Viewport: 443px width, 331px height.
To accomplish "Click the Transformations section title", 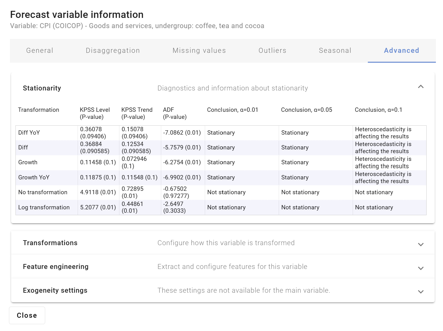I will click(x=50, y=243).
